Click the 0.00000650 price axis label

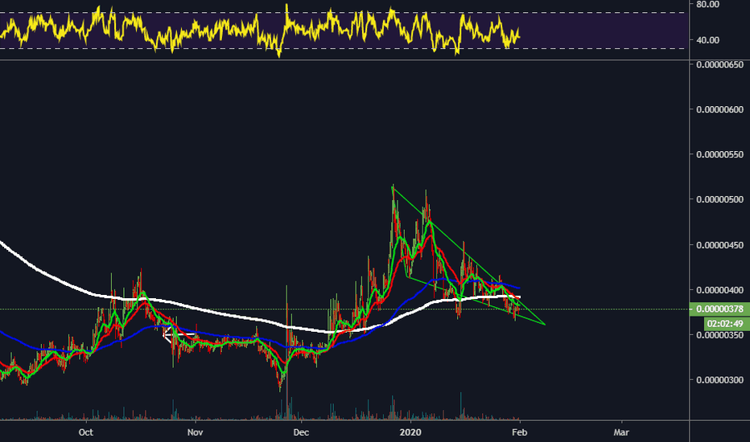(x=719, y=64)
